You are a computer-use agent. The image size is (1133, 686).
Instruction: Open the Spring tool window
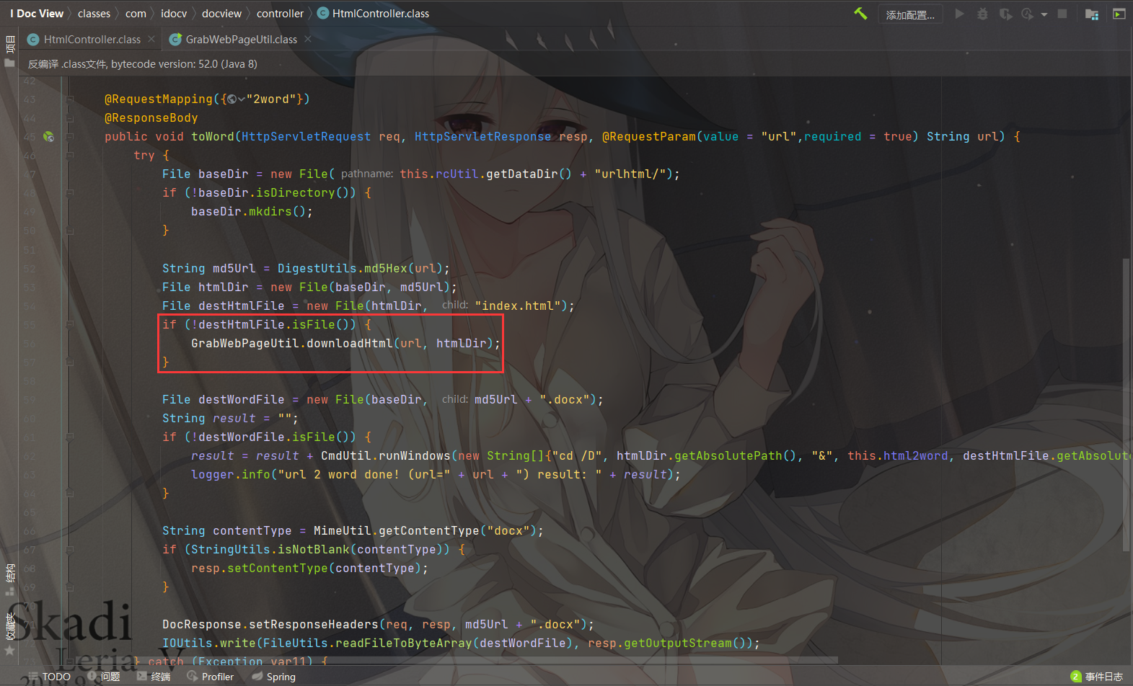pyautogui.click(x=273, y=677)
